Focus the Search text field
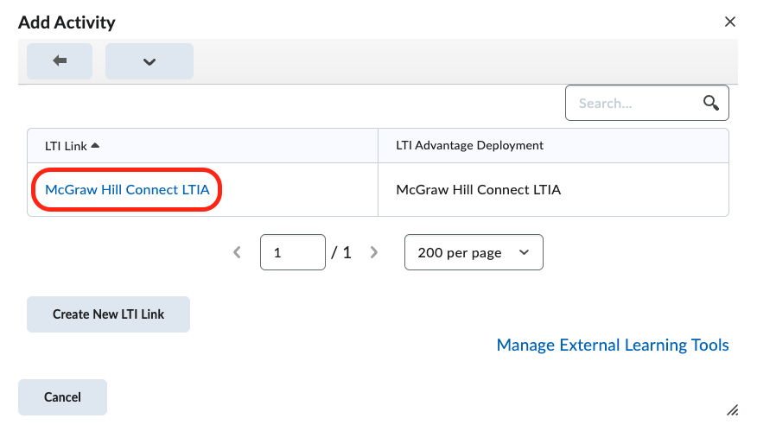The width and height of the screenshot is (757, 431). coord(633,104)
